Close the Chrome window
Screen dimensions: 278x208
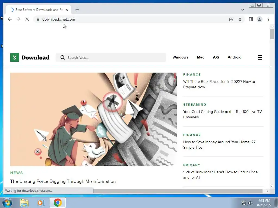pos(268,5)
